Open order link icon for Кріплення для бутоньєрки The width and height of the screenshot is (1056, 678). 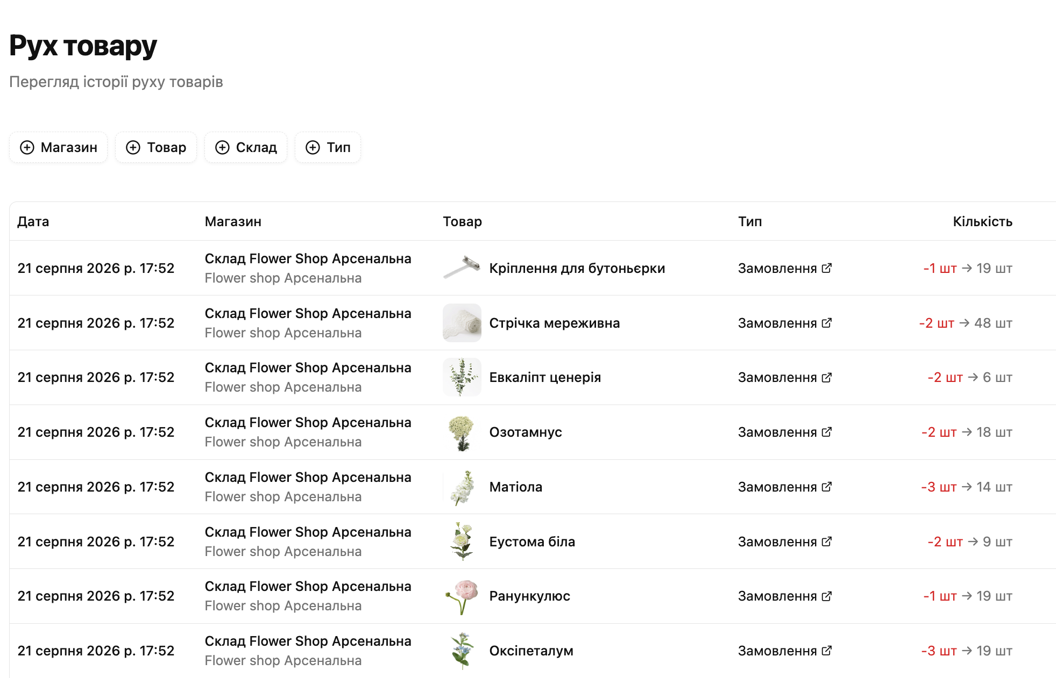[827, 268]
